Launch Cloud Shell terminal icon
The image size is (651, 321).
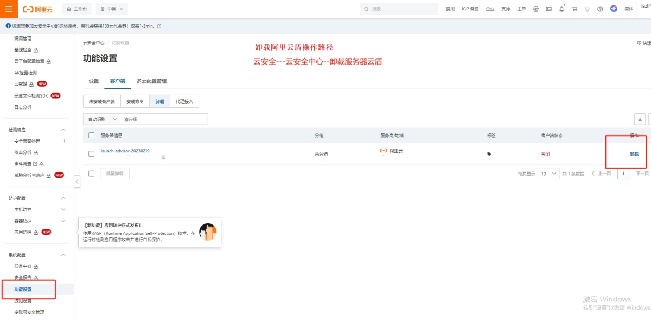548,9
